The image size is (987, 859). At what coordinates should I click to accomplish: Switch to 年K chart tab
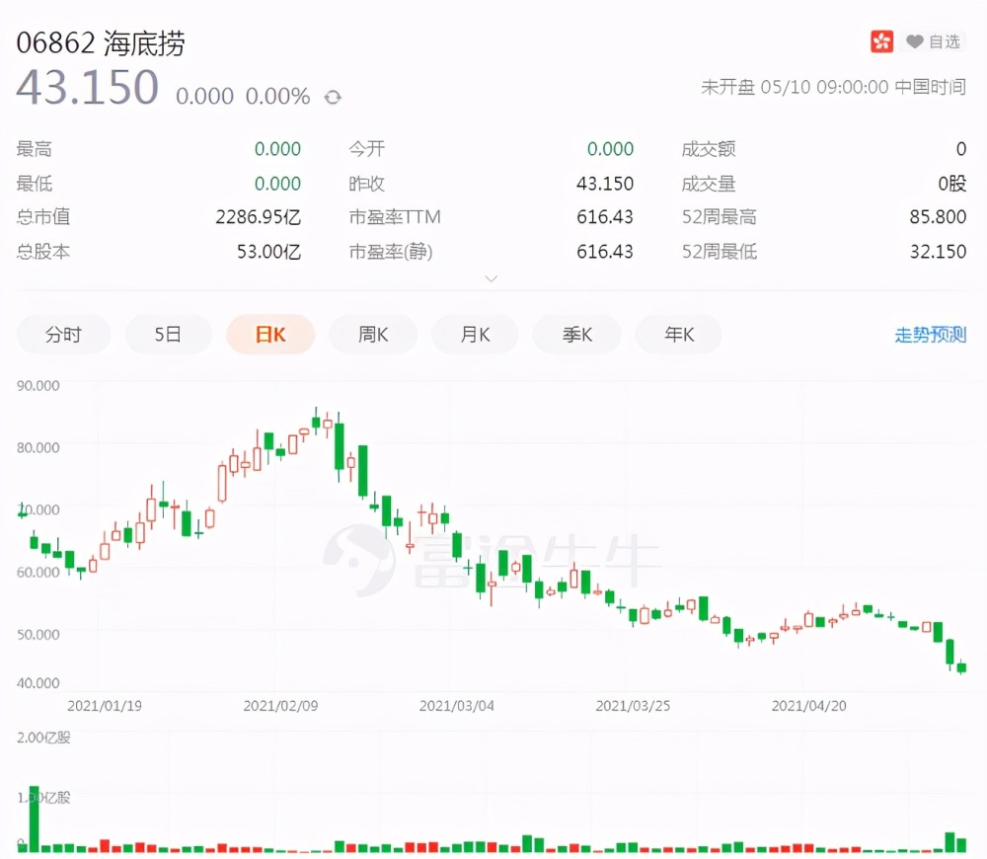coord(679,335)
